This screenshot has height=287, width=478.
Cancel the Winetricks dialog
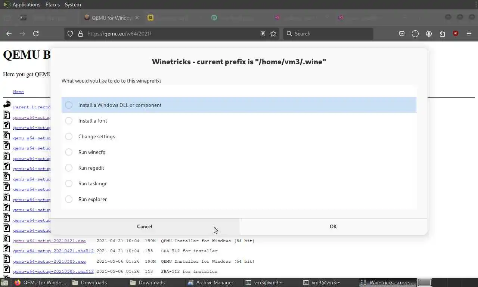145,226
